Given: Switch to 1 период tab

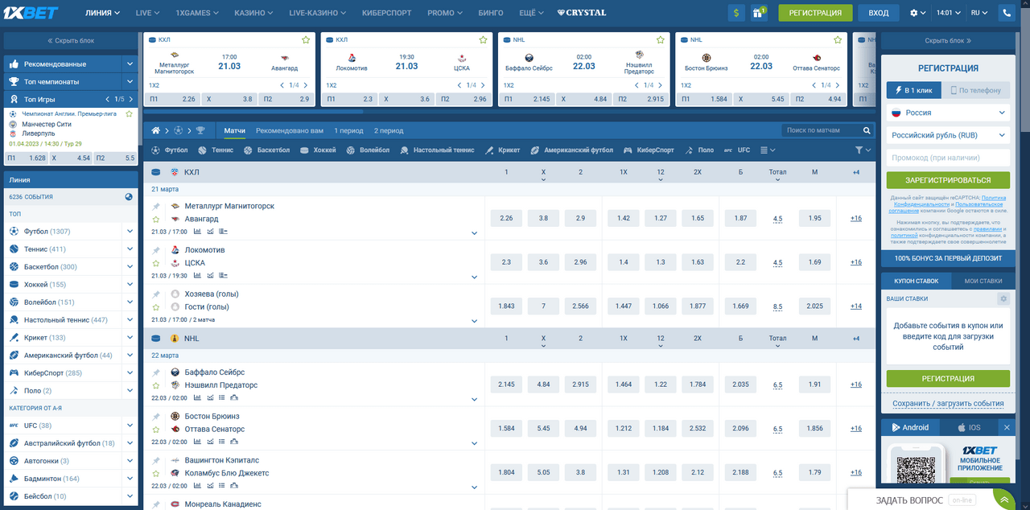Looking at the screenshot, I should (348, 130).
